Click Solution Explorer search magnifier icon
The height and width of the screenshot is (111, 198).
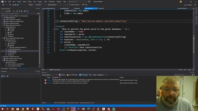point(38,14)
